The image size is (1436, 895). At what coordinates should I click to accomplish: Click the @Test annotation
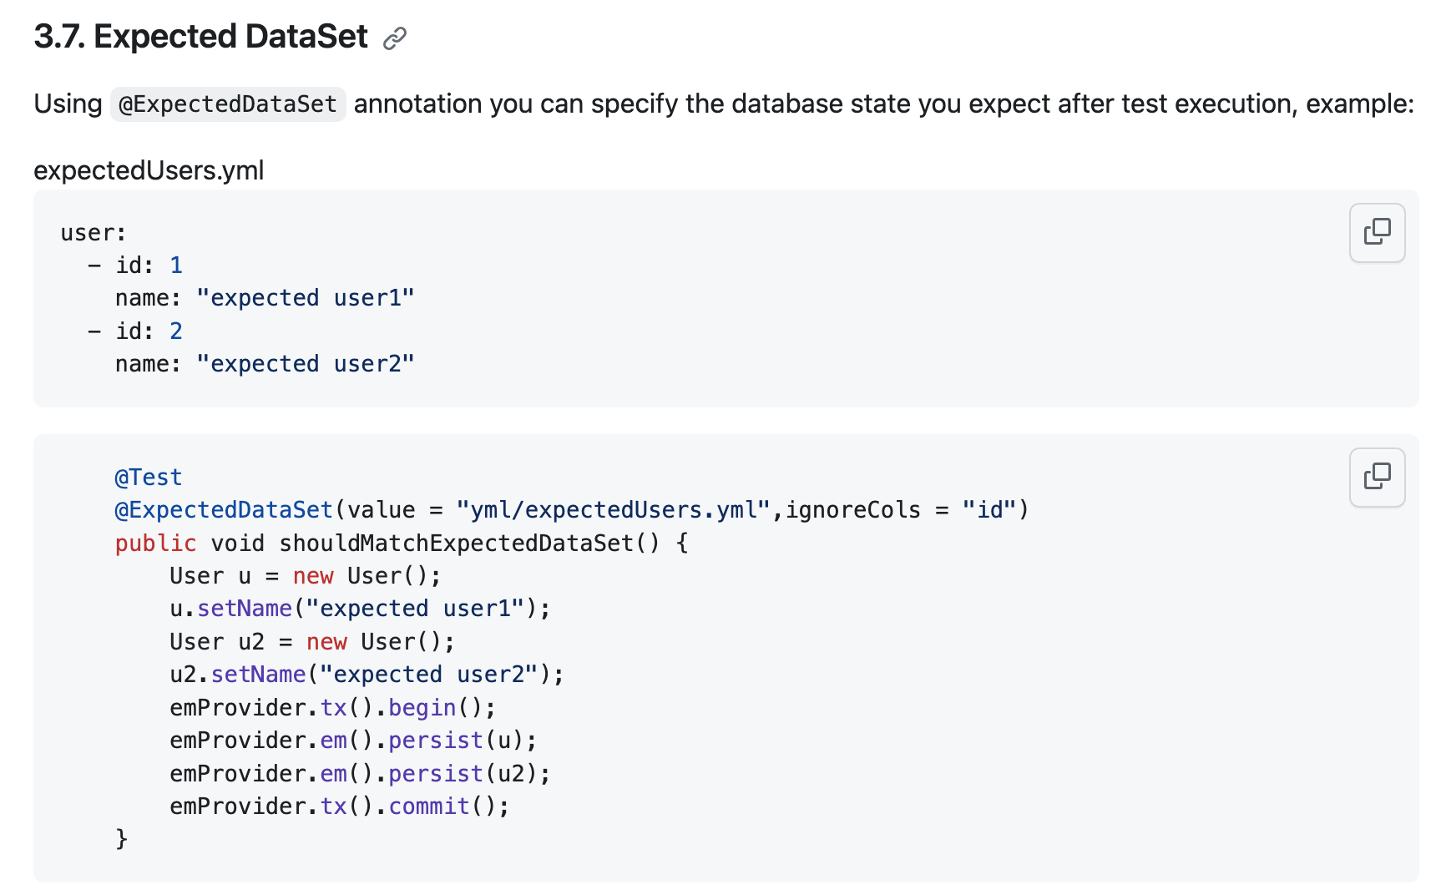[148, 478]
